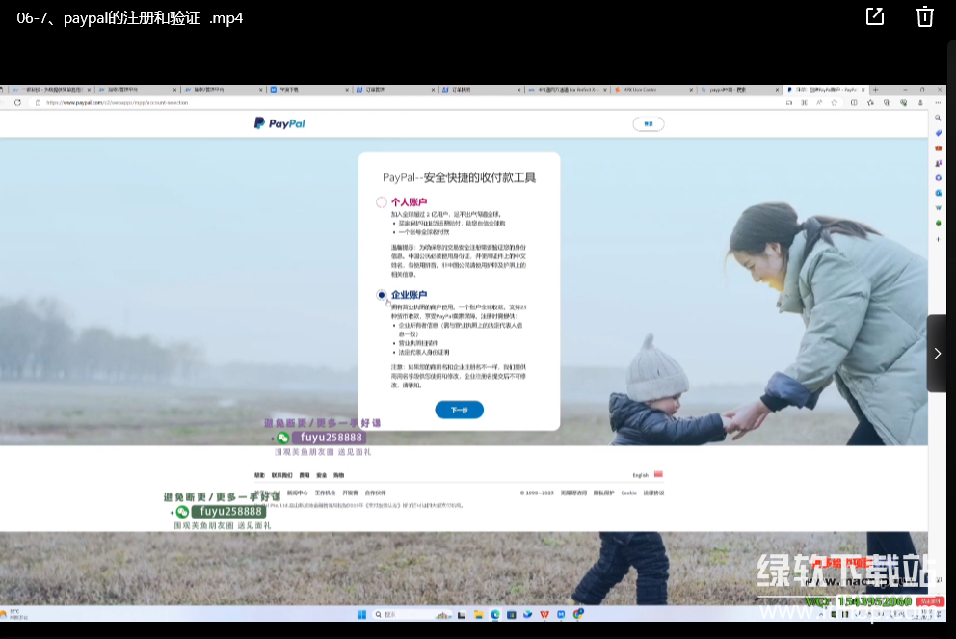The width and height of the screenshot is (956, 639).
Task: Switch language to English
Action: pyautogui.click(x=641, y=475)
